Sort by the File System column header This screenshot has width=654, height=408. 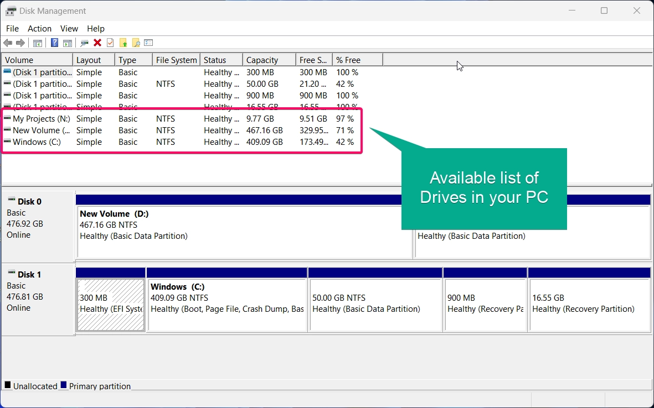pos(177,60)
